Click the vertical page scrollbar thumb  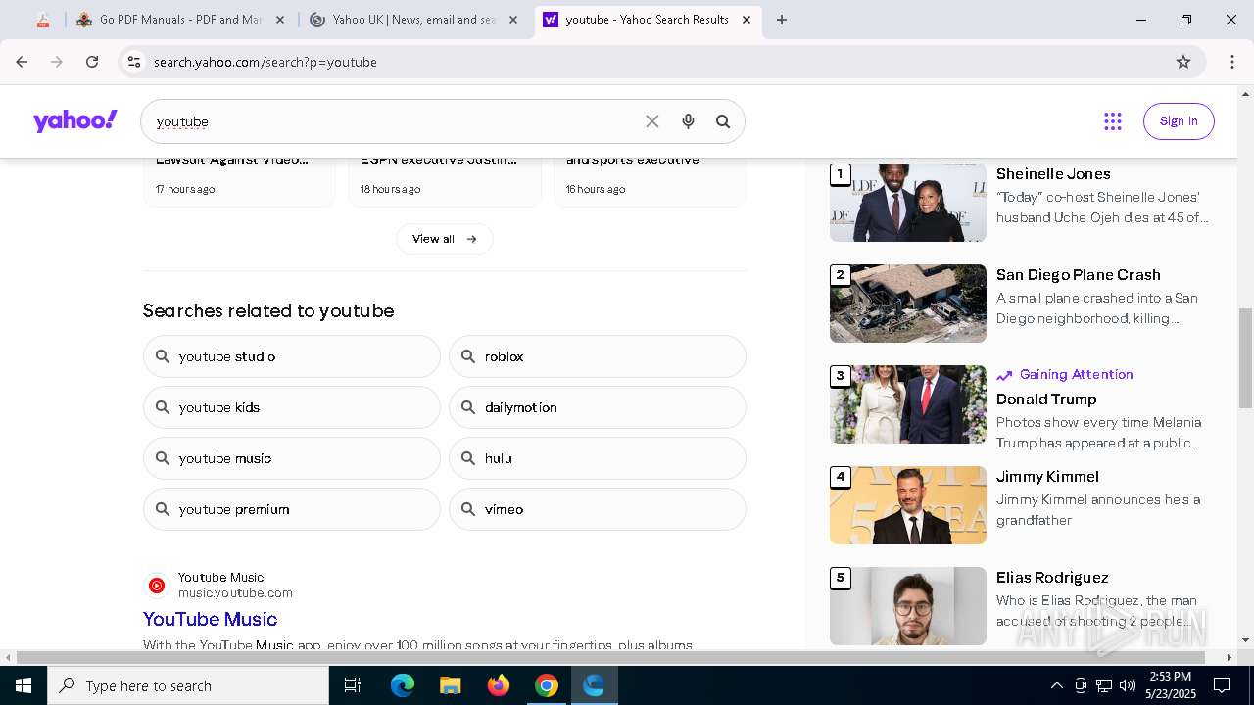[1245, 357]
